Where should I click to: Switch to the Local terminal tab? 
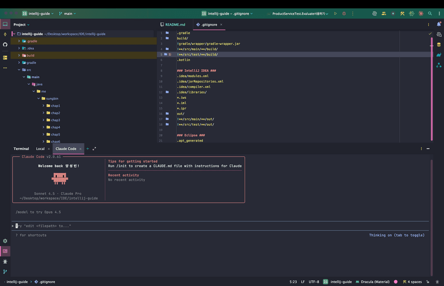pyautogui.click(x=40, y=149)
